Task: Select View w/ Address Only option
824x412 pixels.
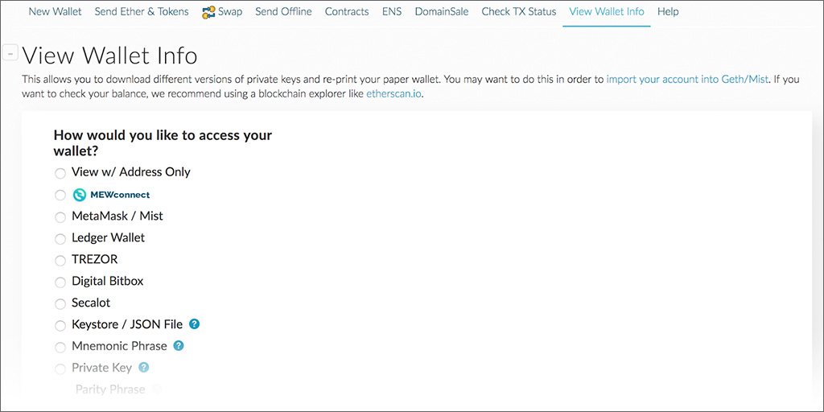Action: [60, 173]
